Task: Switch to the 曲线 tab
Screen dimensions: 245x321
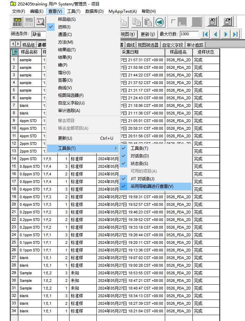Action: (x=131, y=45)
